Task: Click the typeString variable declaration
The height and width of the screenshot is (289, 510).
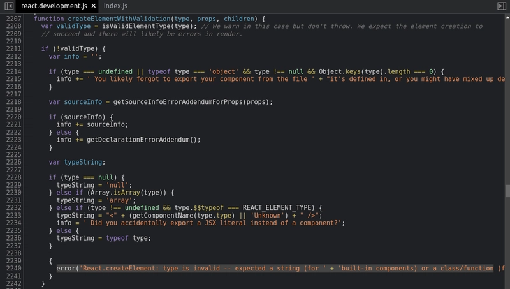Action: (x=84, y=163)
